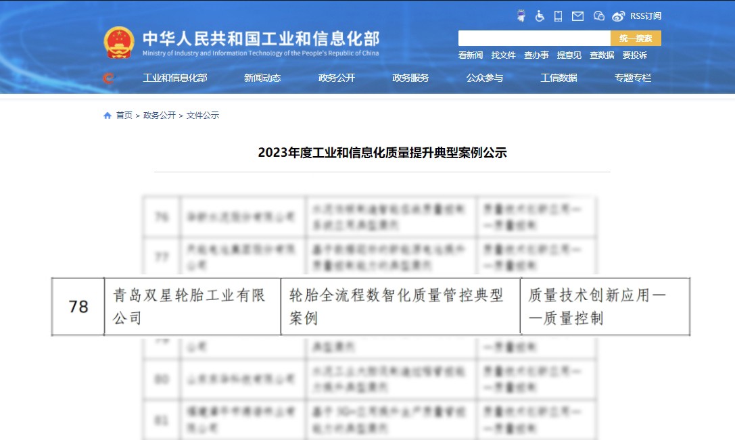Open the 政务服务 navigation menu
This screenshot has height=440, width=735.
click(x=410, y=78)
